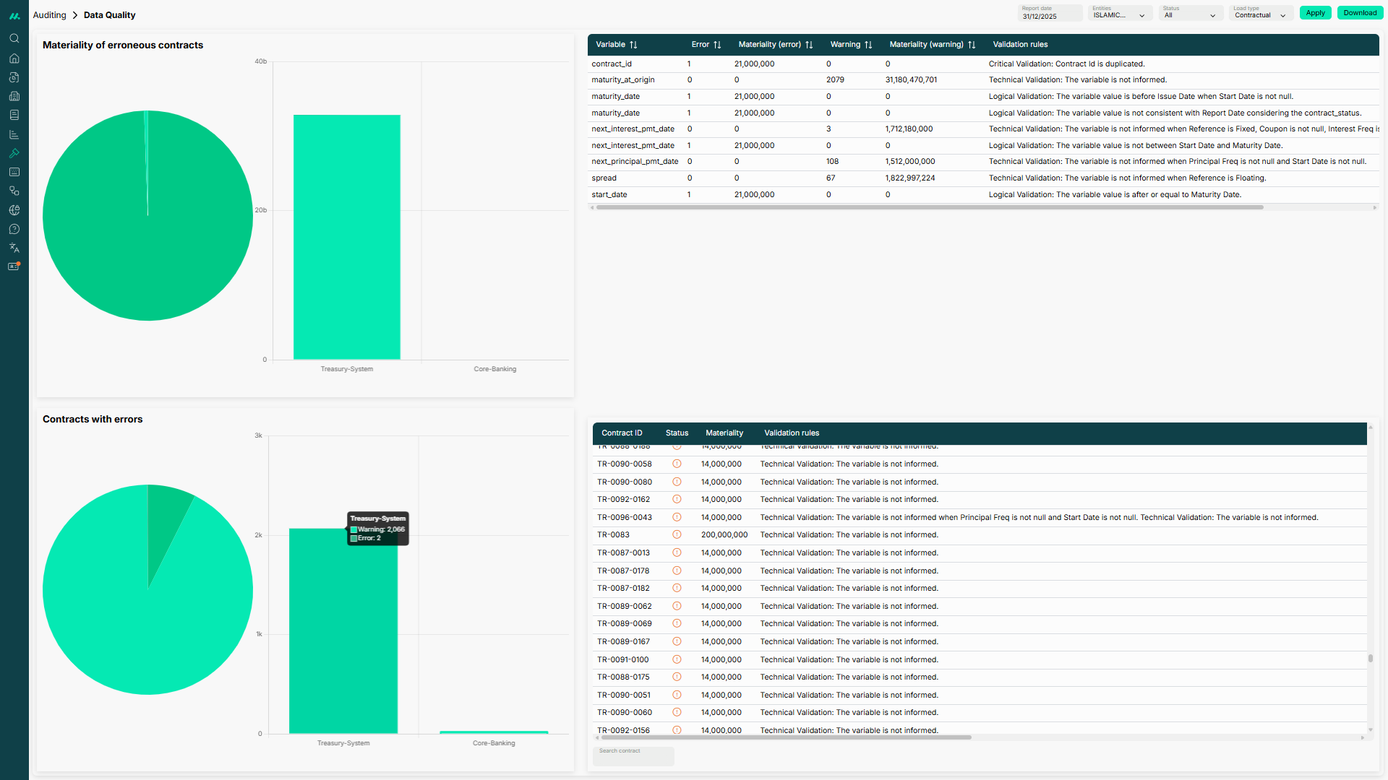1388x780 pixels.
Task: Open the Load type dropdown set to Contractual
Action: [x=1261, y=13]
